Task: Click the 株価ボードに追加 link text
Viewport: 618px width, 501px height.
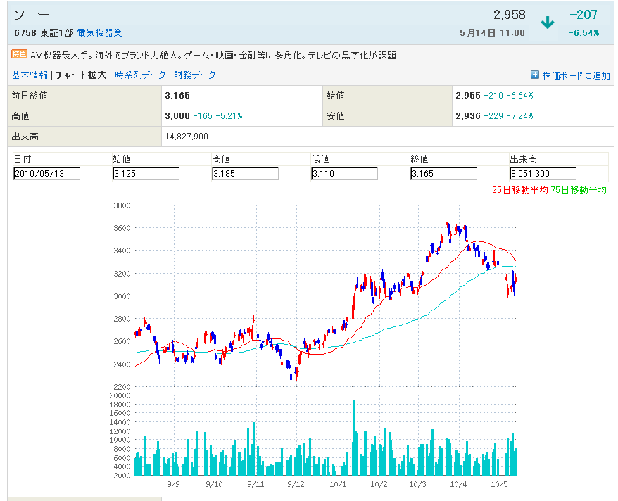Action: pyautogui.click(x=576, y=75)
